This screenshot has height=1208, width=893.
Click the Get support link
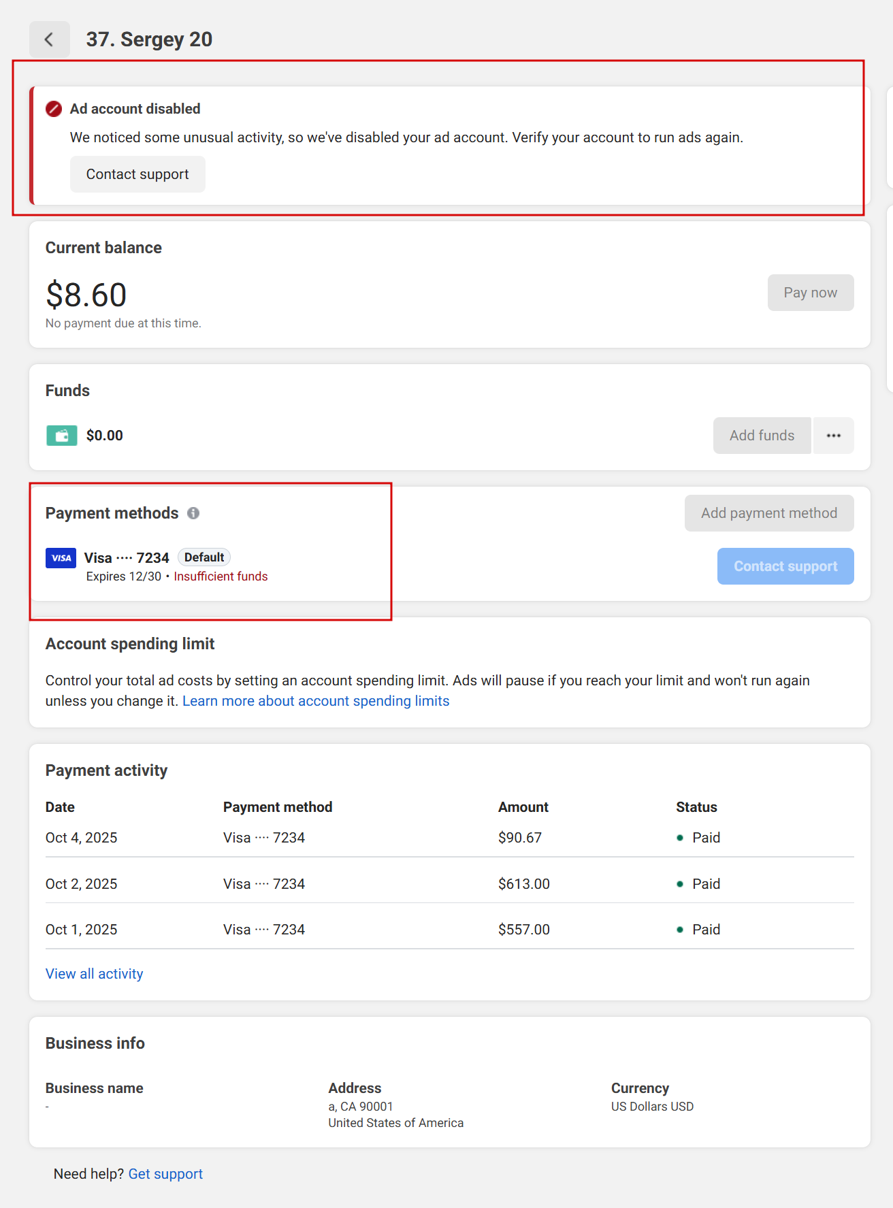coord(165,1174)
